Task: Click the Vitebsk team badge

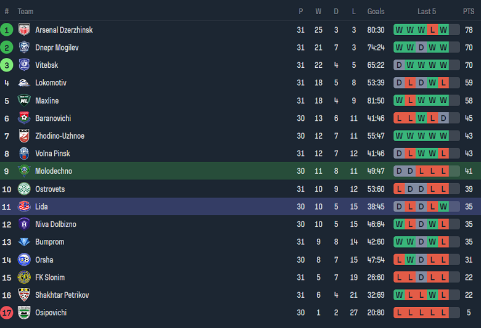Action: (x=24, y=65)
